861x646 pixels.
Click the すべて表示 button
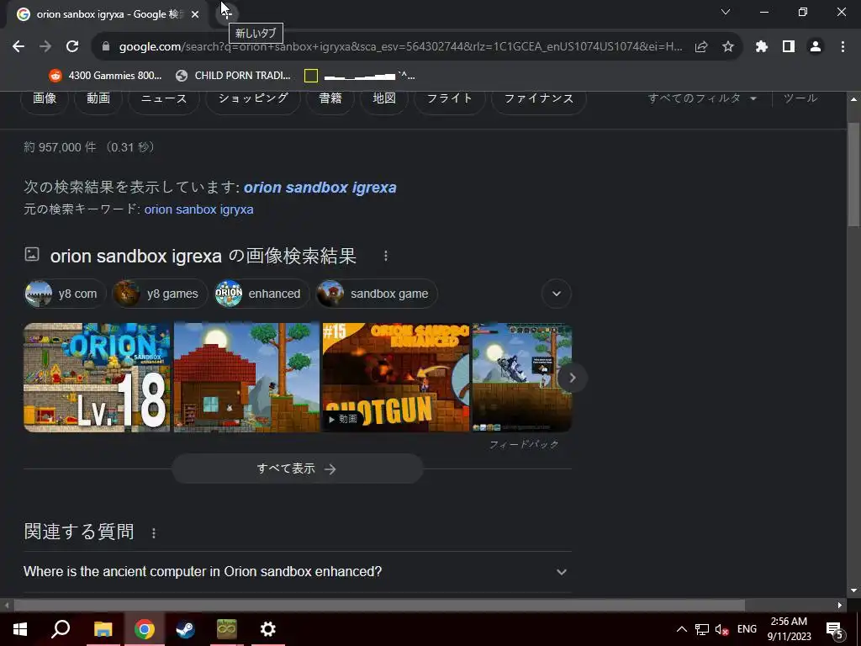[x=297, y=469]
